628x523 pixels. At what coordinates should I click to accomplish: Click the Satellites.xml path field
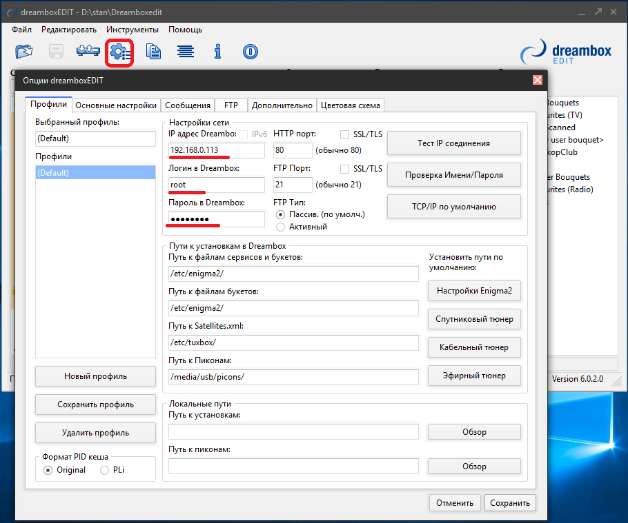[293, 342]
